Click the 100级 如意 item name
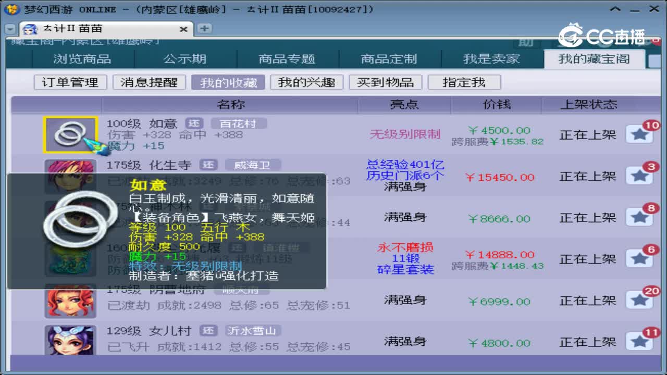Screen dimensions: 667x375 click(142, 124)
